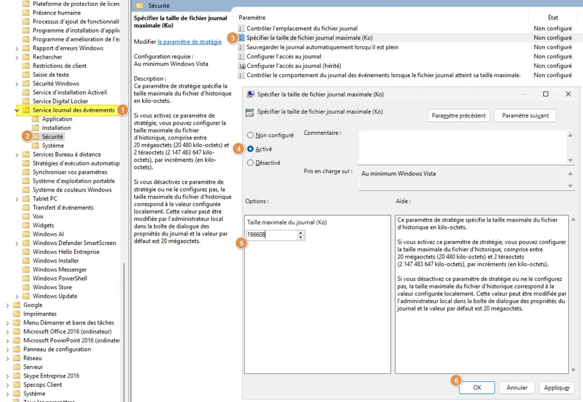Image resolution: width=583 pixels, height=402 pixels.
Task: Click the Specops Client folder icon
Action: point(17,385)
